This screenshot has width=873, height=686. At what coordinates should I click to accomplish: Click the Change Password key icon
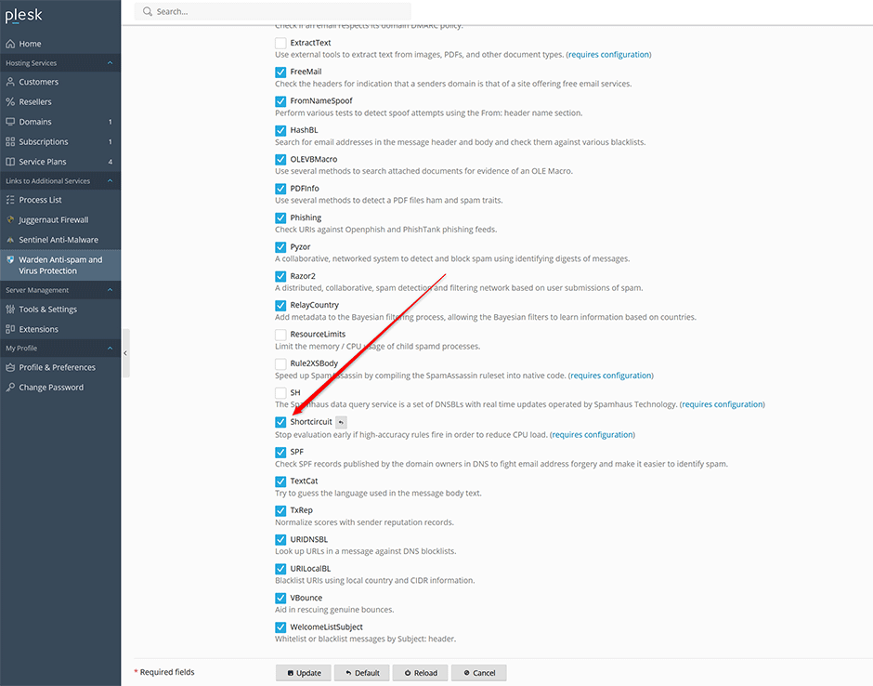click(10, 388)
